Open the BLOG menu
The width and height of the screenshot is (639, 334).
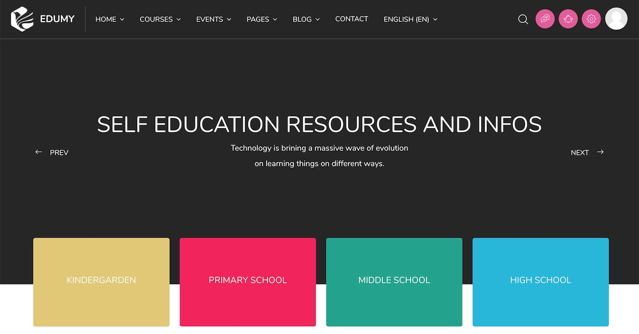tap(306, 19)
